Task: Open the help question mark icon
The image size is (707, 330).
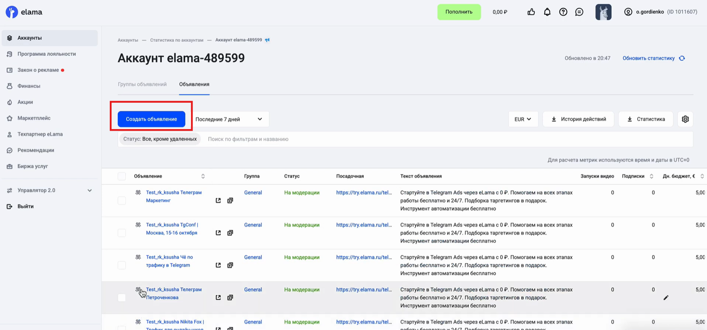Action: tap(563, 12)
